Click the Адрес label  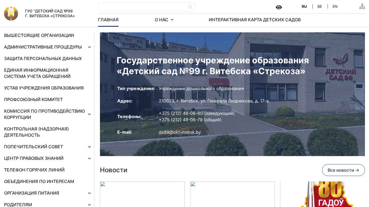pos(125,101)
